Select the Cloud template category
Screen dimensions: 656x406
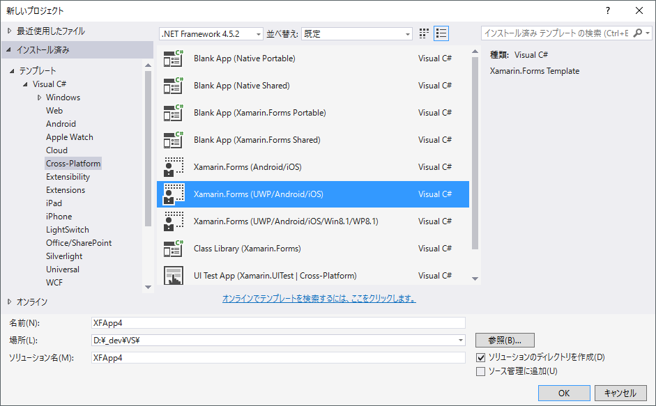click(57, 150)
